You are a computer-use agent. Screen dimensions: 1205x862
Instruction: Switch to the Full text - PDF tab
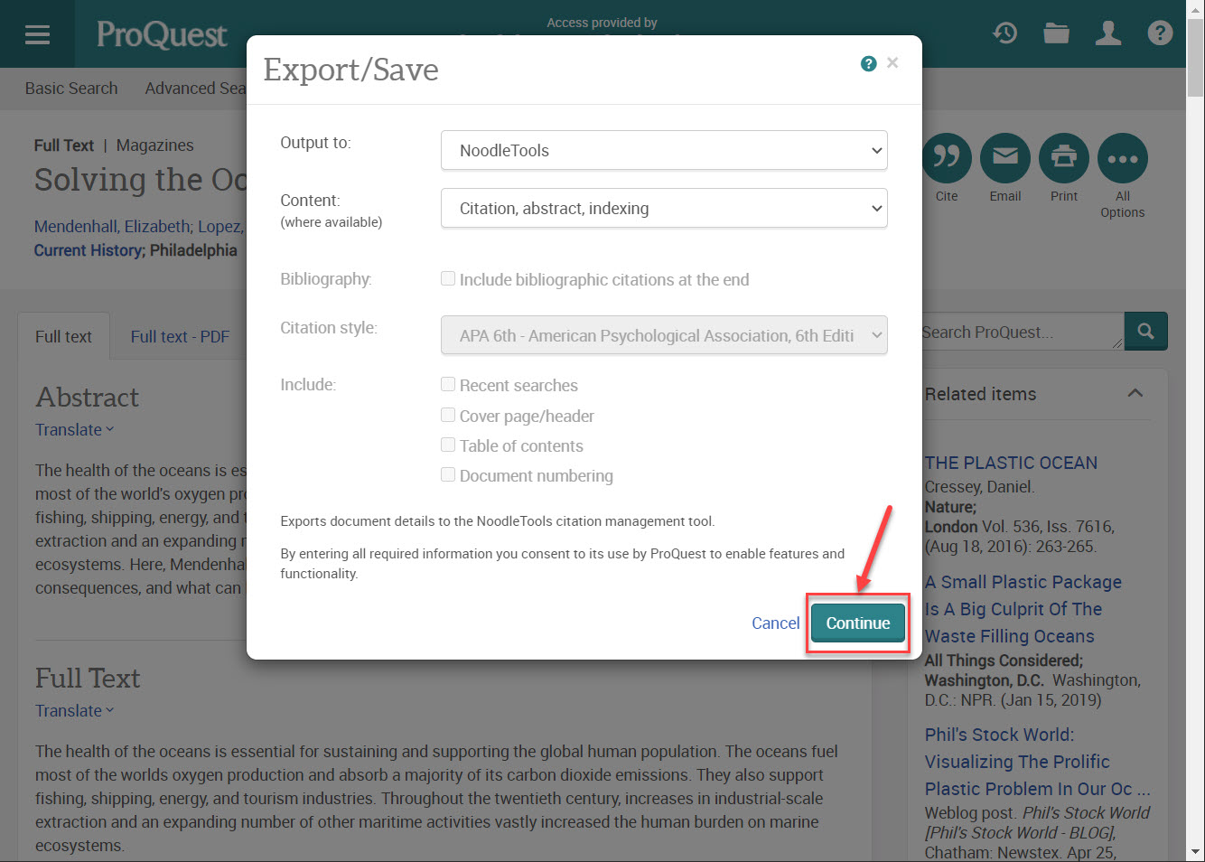(x=179, y=335)
